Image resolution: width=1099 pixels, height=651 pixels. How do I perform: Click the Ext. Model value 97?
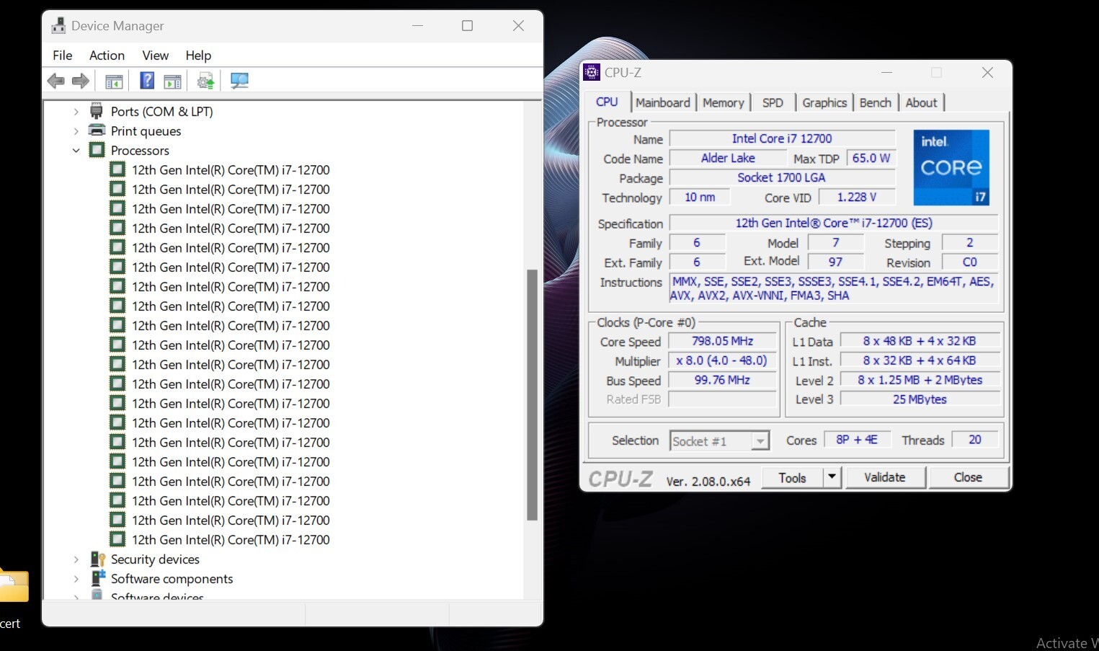[835, 262]
